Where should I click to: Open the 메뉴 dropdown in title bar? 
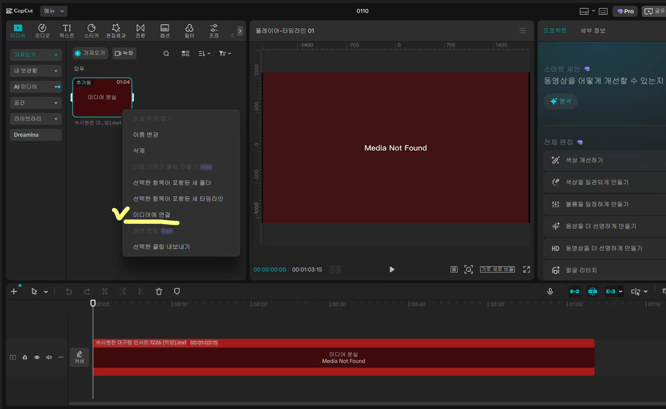tap(53, 11)
